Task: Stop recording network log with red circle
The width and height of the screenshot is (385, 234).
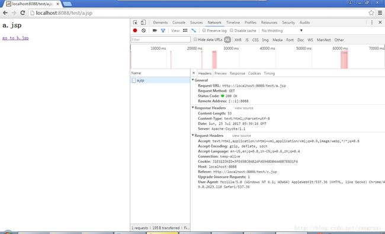Action: (135, 30)
